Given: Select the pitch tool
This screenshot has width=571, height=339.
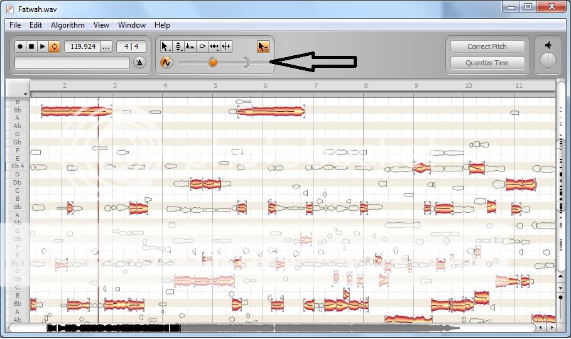Looking at the screenshot, I should pyautogui.click(x=178, y=46).
